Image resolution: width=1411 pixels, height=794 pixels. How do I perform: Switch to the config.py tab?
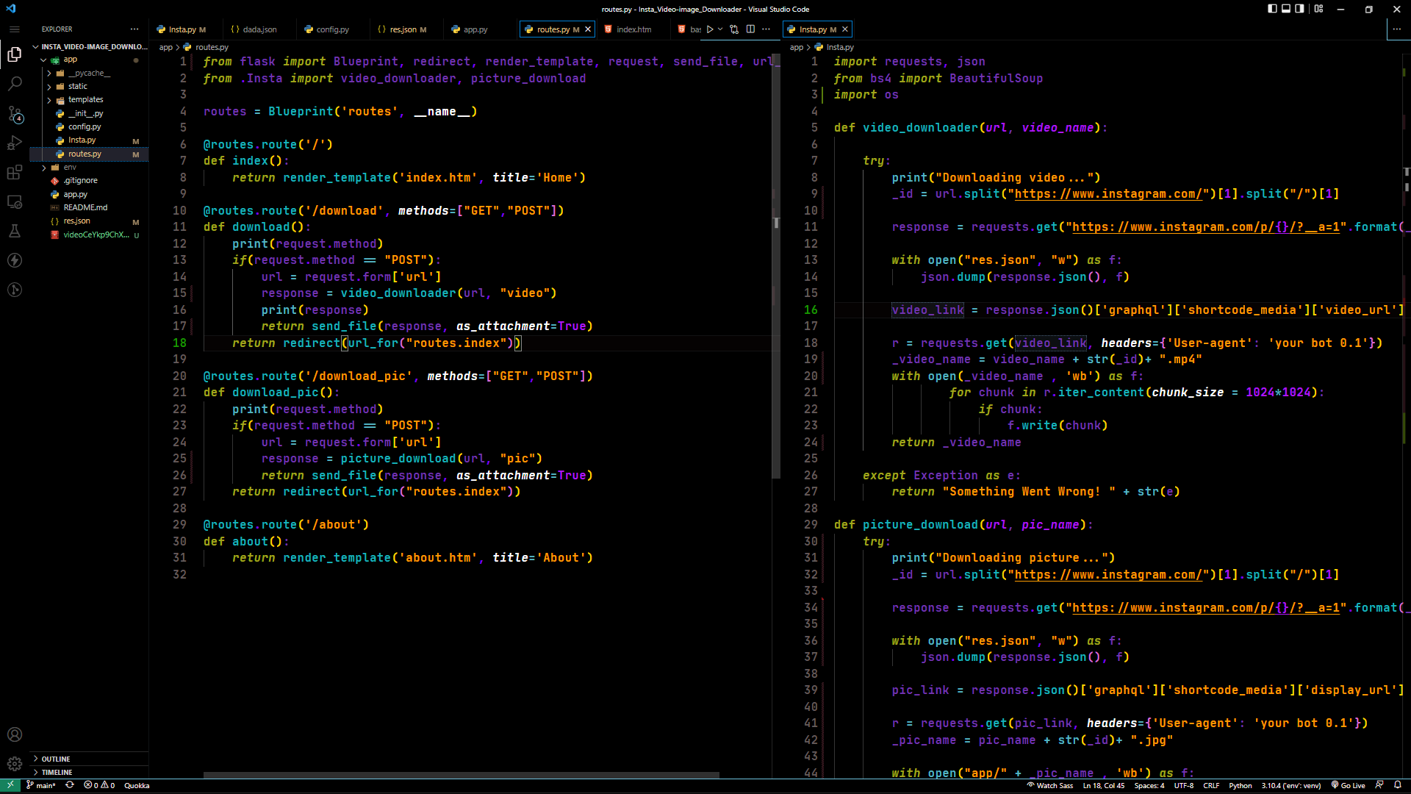point(332,29)
